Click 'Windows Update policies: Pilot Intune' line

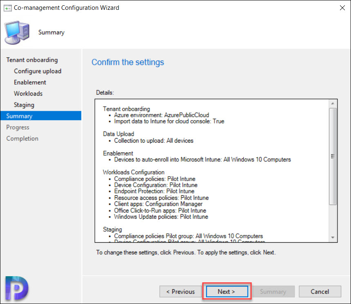pos(161,217)
